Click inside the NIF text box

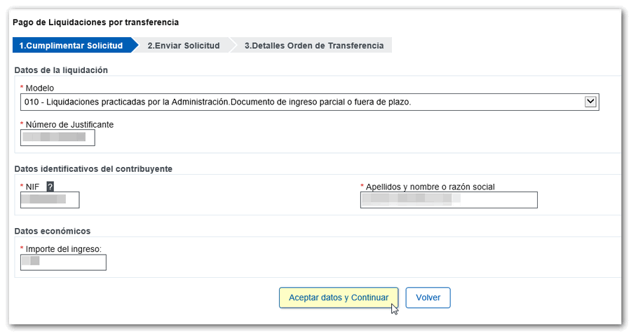[50, 200]
